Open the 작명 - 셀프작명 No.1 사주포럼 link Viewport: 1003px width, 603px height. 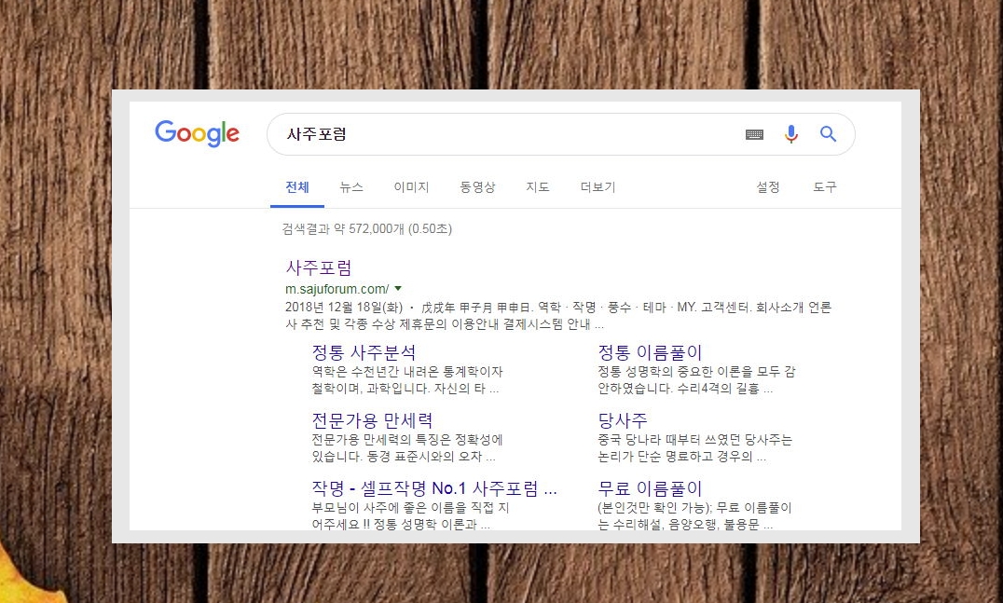click(x=434, y=488)
